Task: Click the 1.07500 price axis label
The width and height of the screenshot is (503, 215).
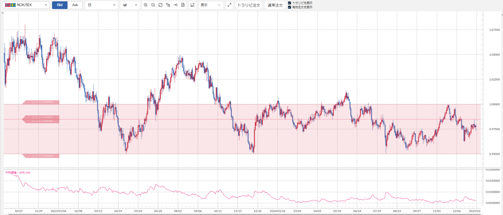Action: (x=495, y=30)
